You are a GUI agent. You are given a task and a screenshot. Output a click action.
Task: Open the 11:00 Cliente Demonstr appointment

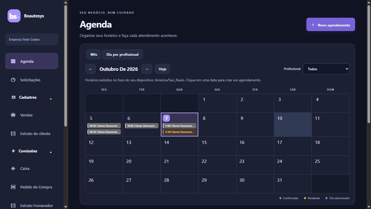(180, 126)
